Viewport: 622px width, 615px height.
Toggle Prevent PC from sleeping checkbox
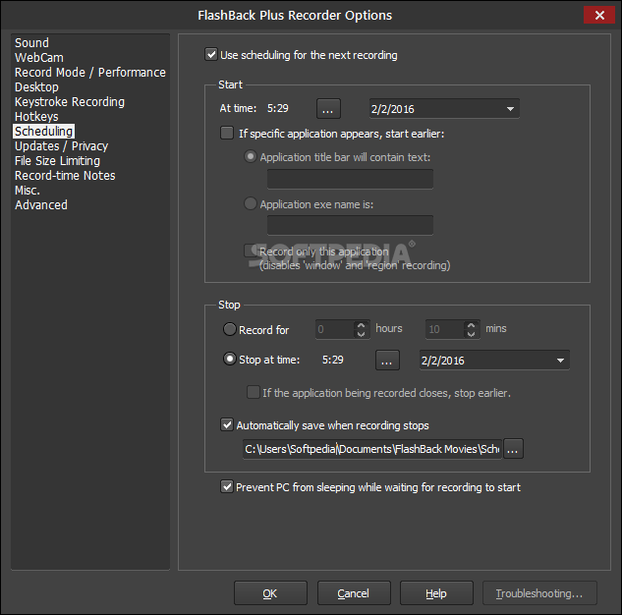click(x=227, y=486)
